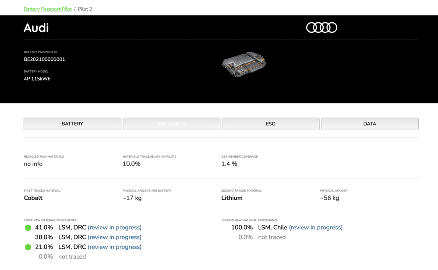Image resolution: width=438 pixels, height=270 pixels.
Task: Open review in progress link for 21.0% cobalt
Action: [114, 247]
